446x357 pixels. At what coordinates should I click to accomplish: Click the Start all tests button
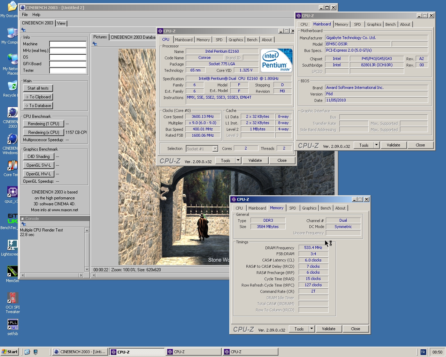(x=38, y=88)
